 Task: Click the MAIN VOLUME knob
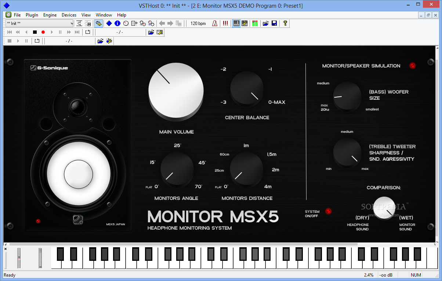pyautogui.click(x=176, y=90)
